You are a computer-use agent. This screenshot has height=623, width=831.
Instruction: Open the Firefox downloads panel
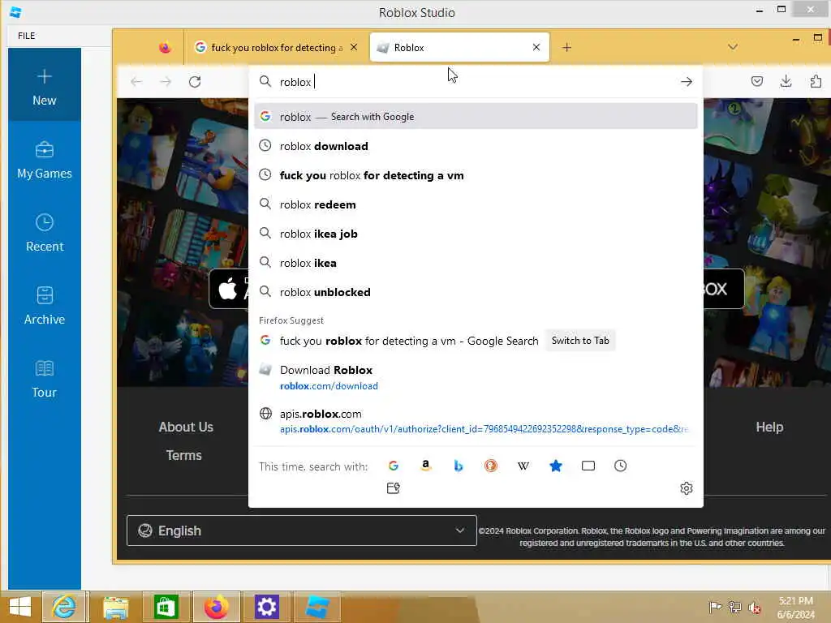[x=786, y=81]
